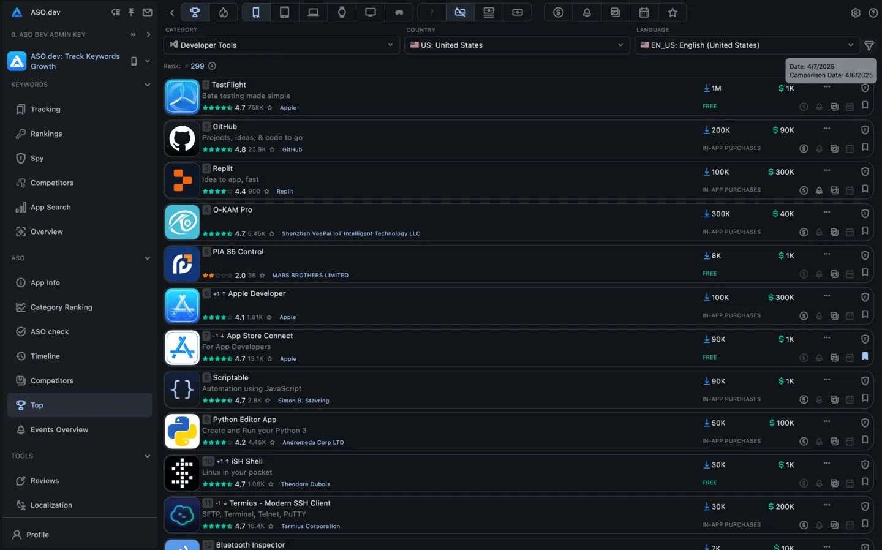Open the calendar toolbar icon

point(644,12)
